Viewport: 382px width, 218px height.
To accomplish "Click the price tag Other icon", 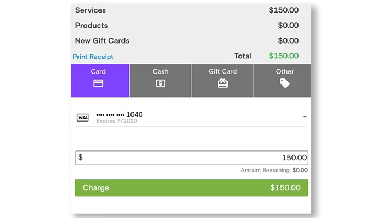I will 285,83.
